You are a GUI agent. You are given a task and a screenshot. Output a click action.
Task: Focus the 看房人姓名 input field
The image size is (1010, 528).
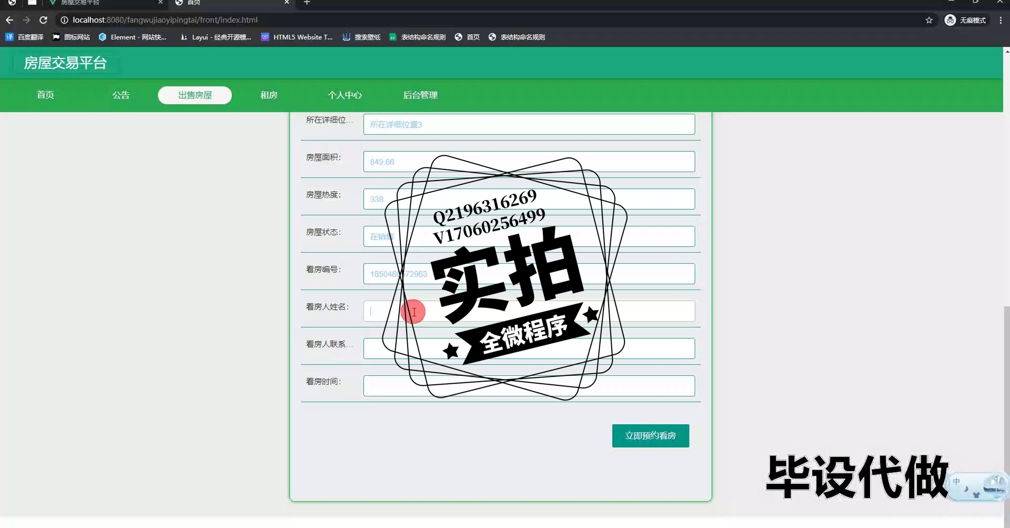(x=529, y=311)
